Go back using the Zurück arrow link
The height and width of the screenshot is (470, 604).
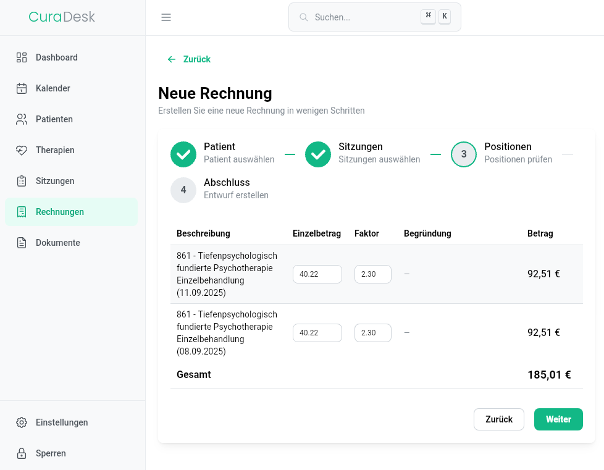click(188, 59)
